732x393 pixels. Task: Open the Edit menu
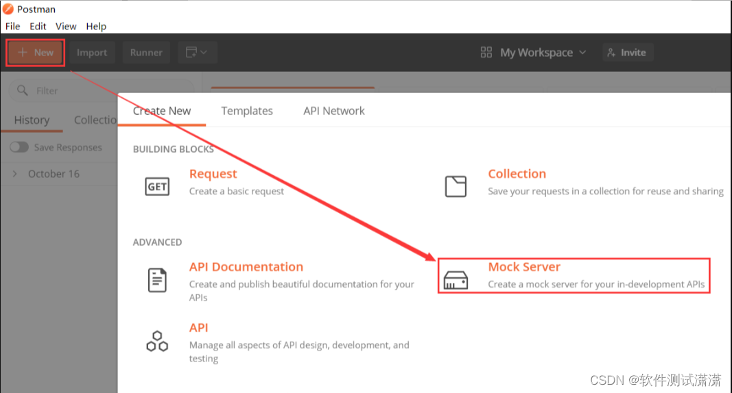tap(38, 26)
